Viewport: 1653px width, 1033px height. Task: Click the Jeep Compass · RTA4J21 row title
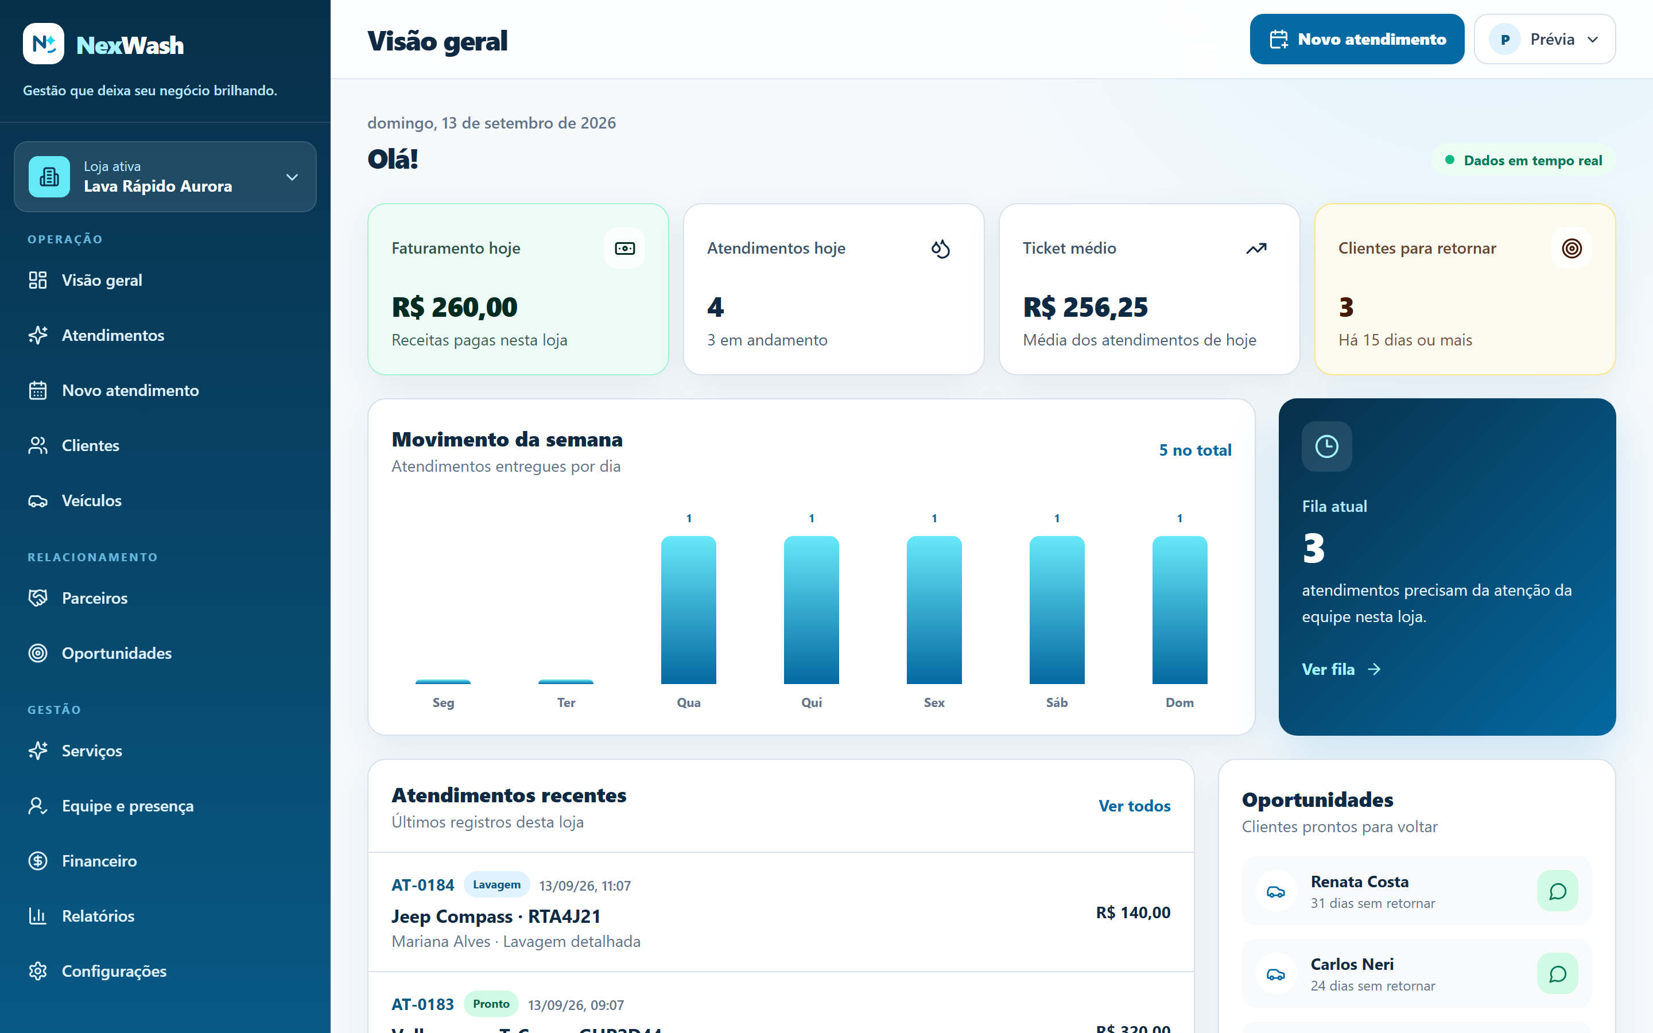click(x=496, y=917)
